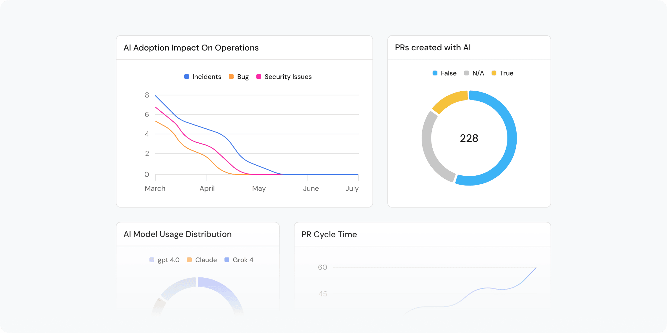Click the 'AI Adoption Impact On Operations' title
667x333 pixels.
[191, 48]
